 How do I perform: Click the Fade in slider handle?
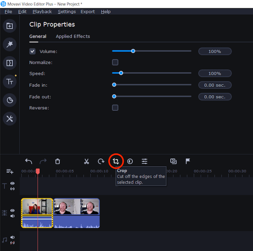[114, 85]
